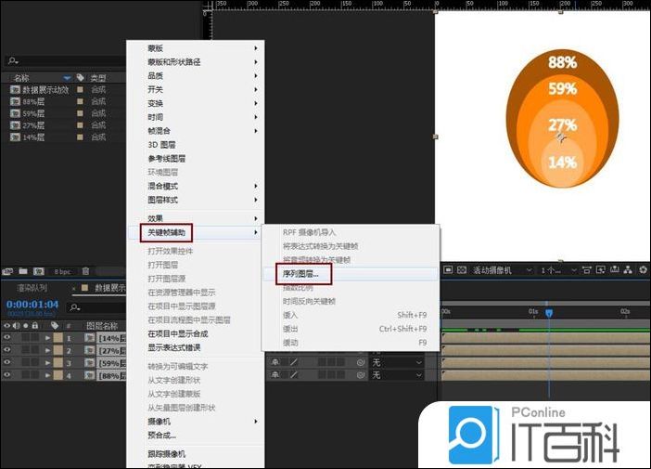Hide layer 1 using its eye toggle
This screenshot has height=469, width=651.
pyautogui.click(x=6, y=338)
